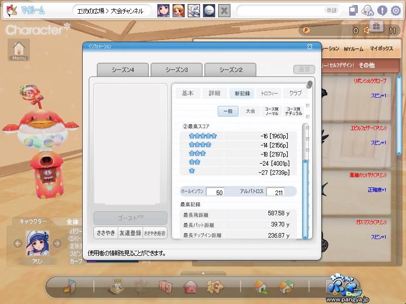Open the MYルーム tab in right panel

point(354,49)
